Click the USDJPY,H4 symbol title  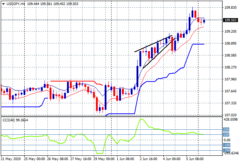[16, 4]
